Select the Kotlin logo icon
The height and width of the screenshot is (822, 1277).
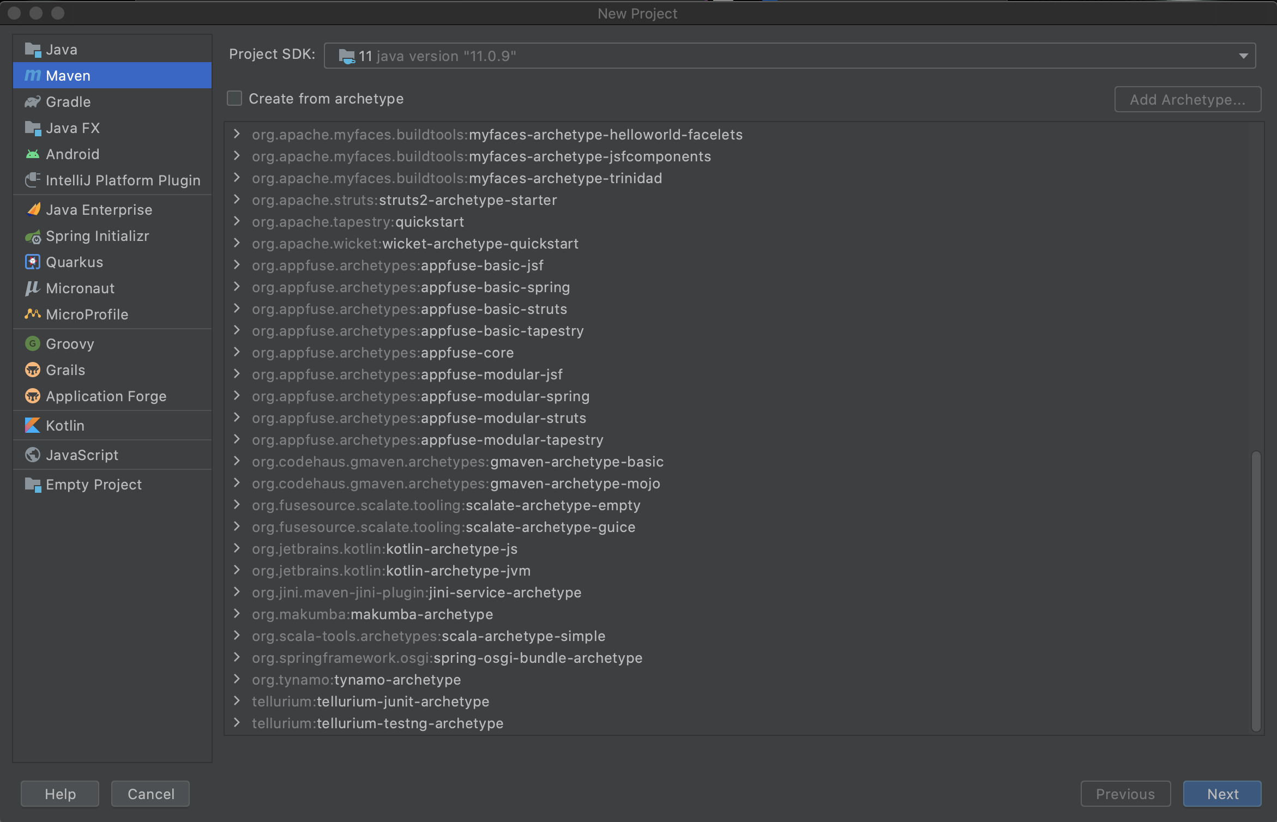[x=33, y=426]
